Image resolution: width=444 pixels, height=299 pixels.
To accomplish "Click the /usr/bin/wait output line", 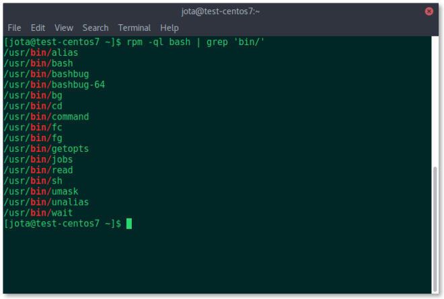I will [x=36, y=213].
